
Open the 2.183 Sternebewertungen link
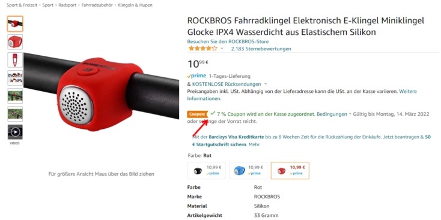click(x=261, y=49)
